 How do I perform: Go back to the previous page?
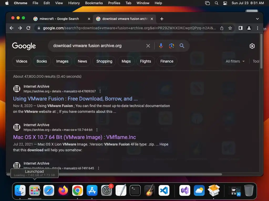(x=12, y=28)
